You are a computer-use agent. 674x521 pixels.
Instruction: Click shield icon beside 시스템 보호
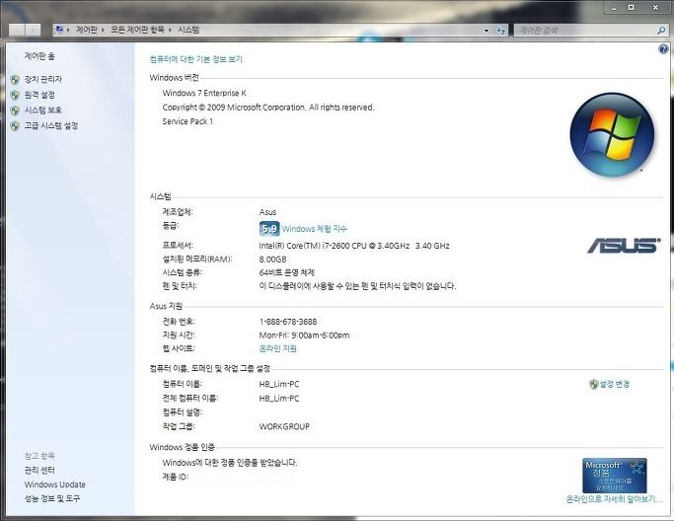click(15, 111)
